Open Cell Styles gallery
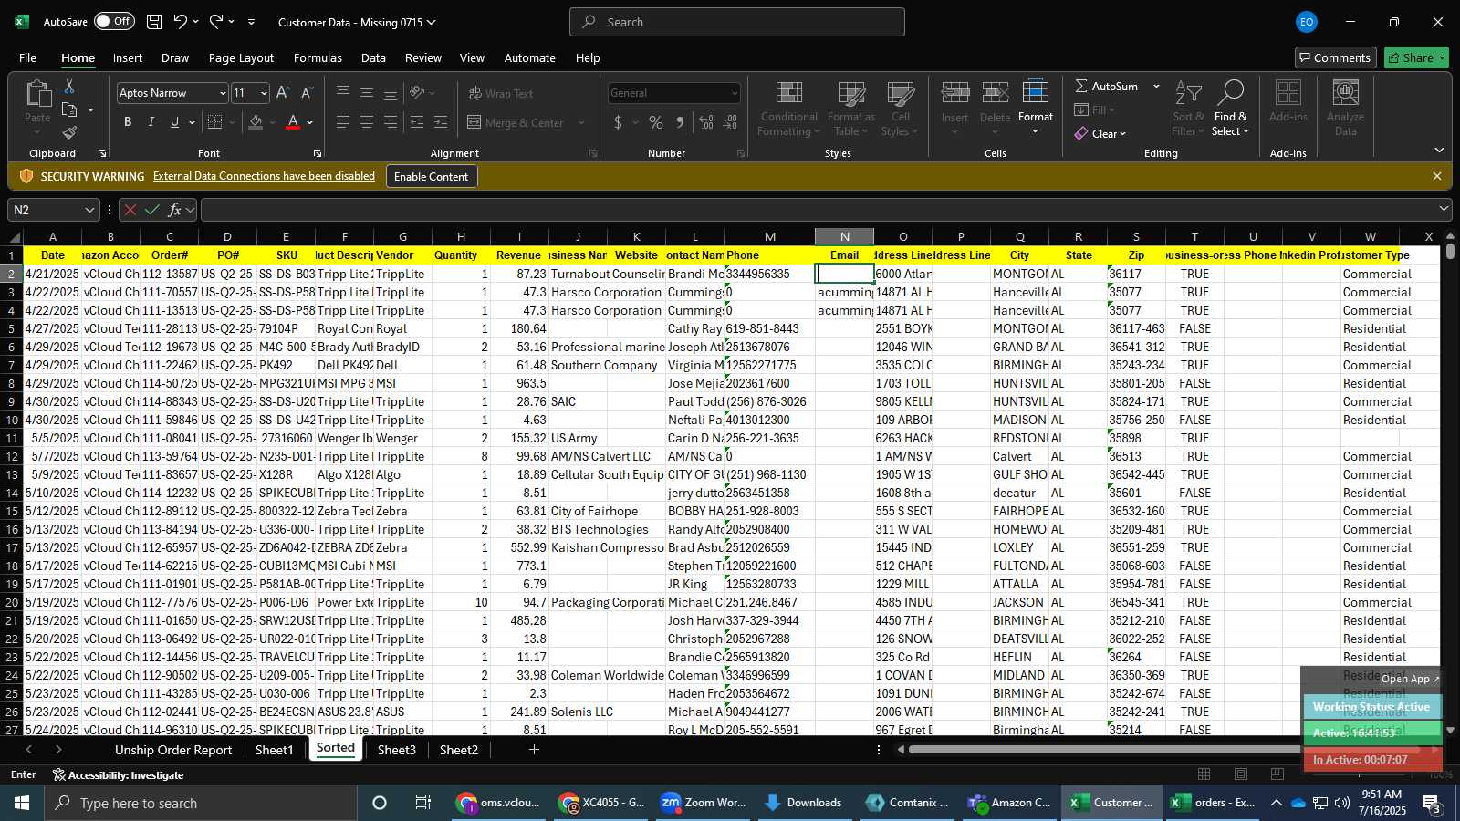This screenshot has width=1460, height=821. tap(901, 108)
